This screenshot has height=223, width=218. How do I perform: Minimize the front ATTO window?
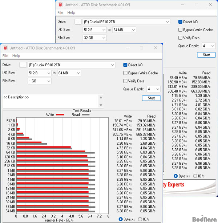128,48
